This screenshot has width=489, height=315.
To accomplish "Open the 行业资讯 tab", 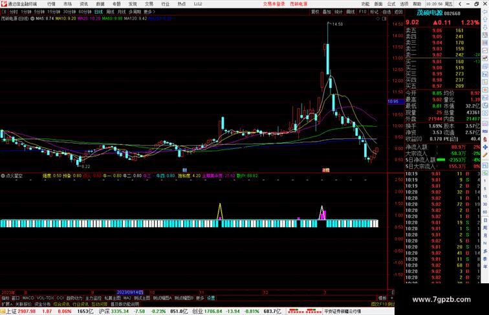I will (x=80, y=304).
